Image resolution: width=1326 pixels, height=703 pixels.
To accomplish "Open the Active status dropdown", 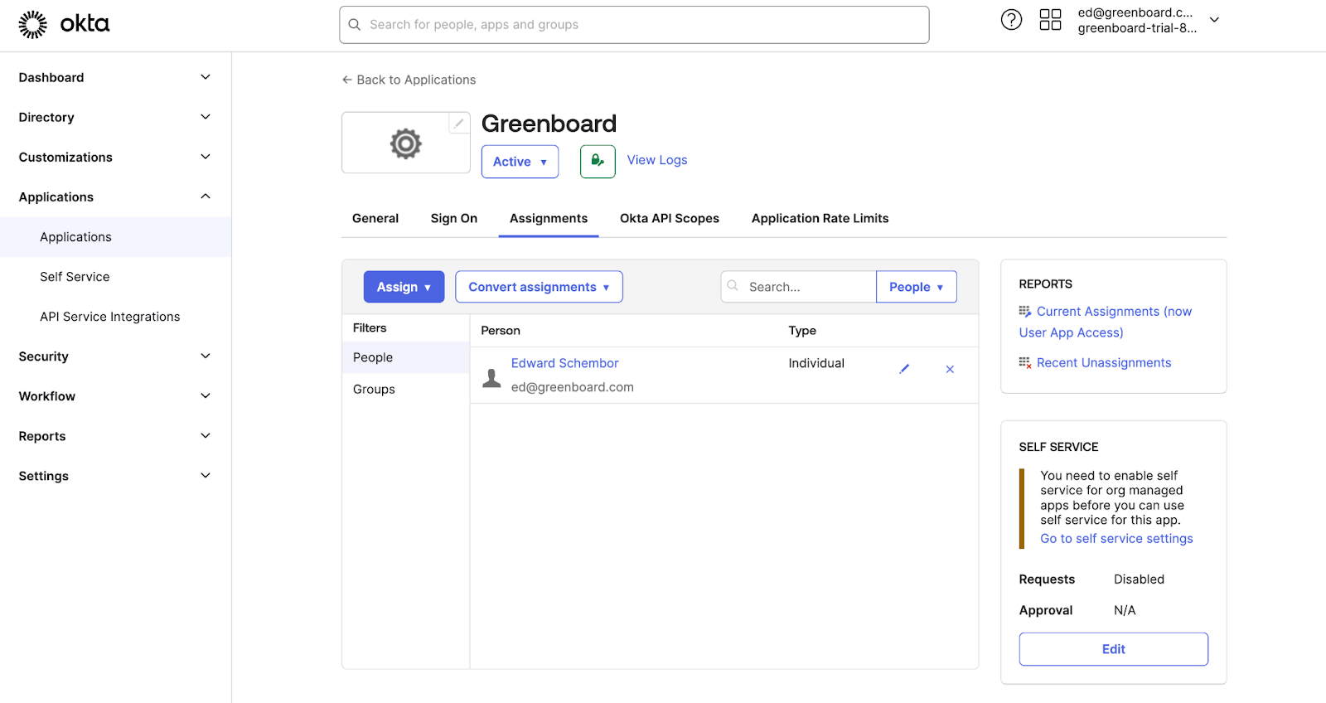I will coord(520,162).
